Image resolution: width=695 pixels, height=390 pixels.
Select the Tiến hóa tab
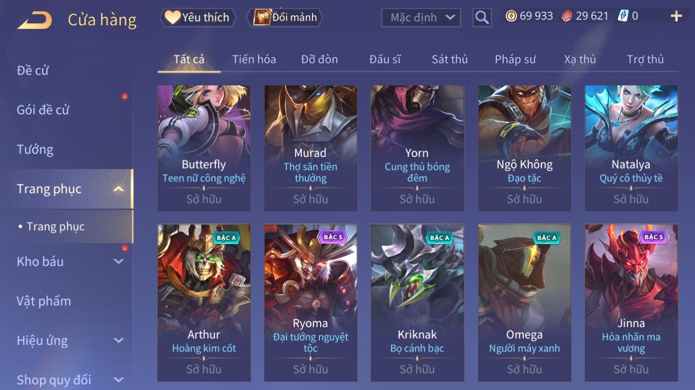point(254,60)
